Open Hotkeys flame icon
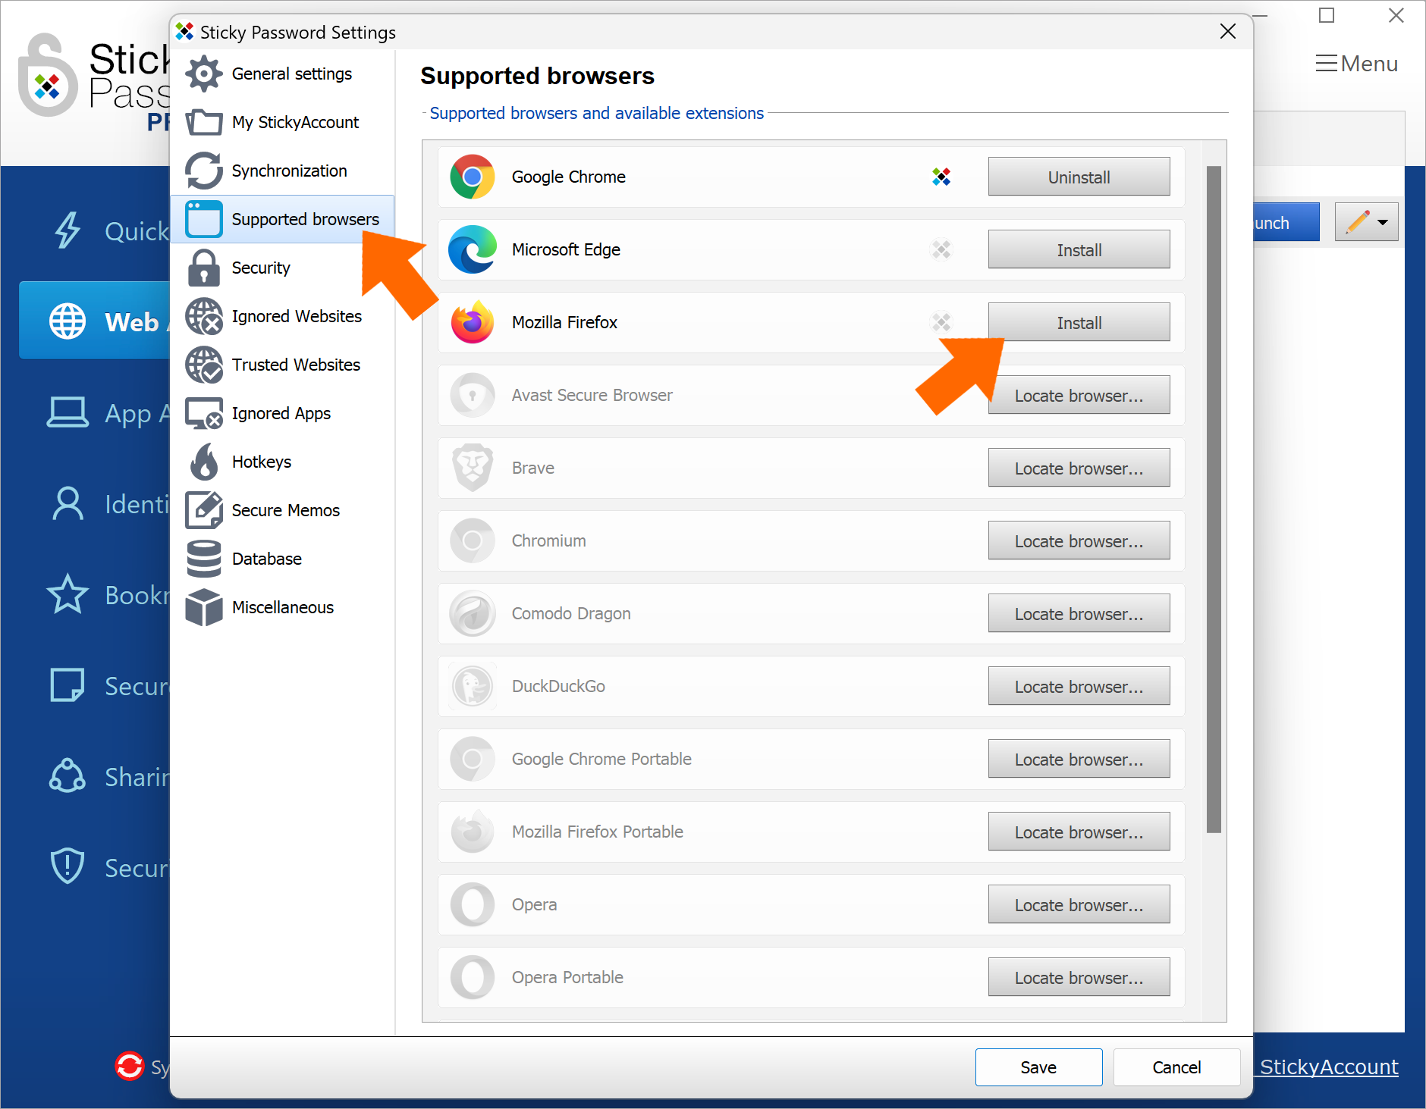1426x1109 pixels. [x=204, y=462]
